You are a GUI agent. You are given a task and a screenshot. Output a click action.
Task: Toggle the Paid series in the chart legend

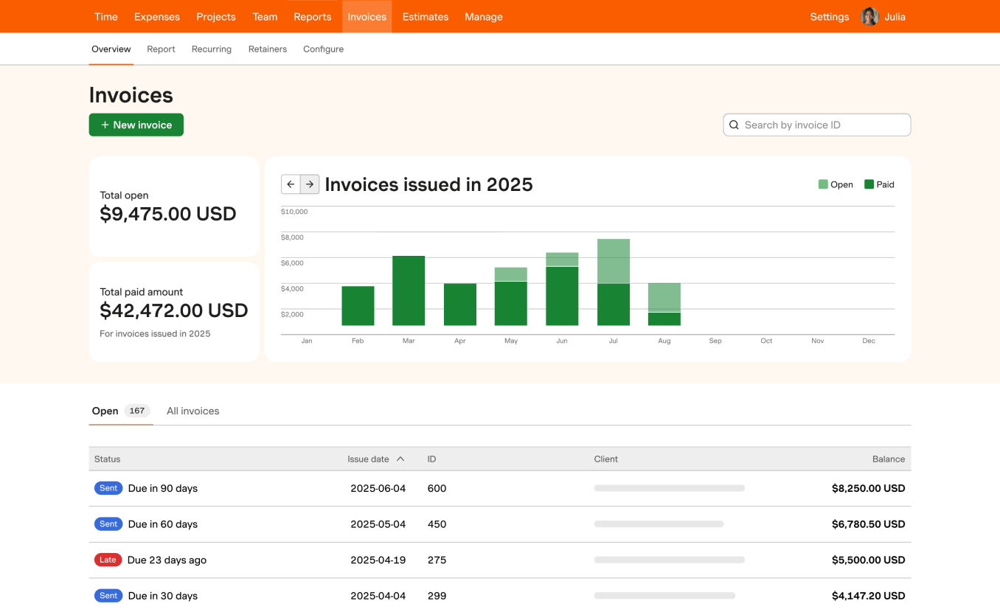click(x=879, y=184)
